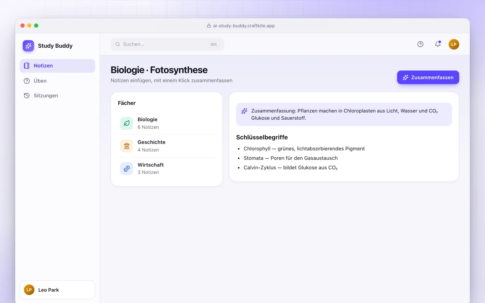Open the help question mark icon
The image size is (485, 303).
[x=420, y=44]
